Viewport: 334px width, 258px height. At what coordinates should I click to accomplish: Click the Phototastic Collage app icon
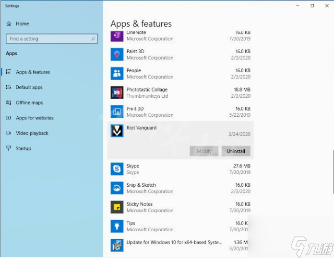(117, 92)
